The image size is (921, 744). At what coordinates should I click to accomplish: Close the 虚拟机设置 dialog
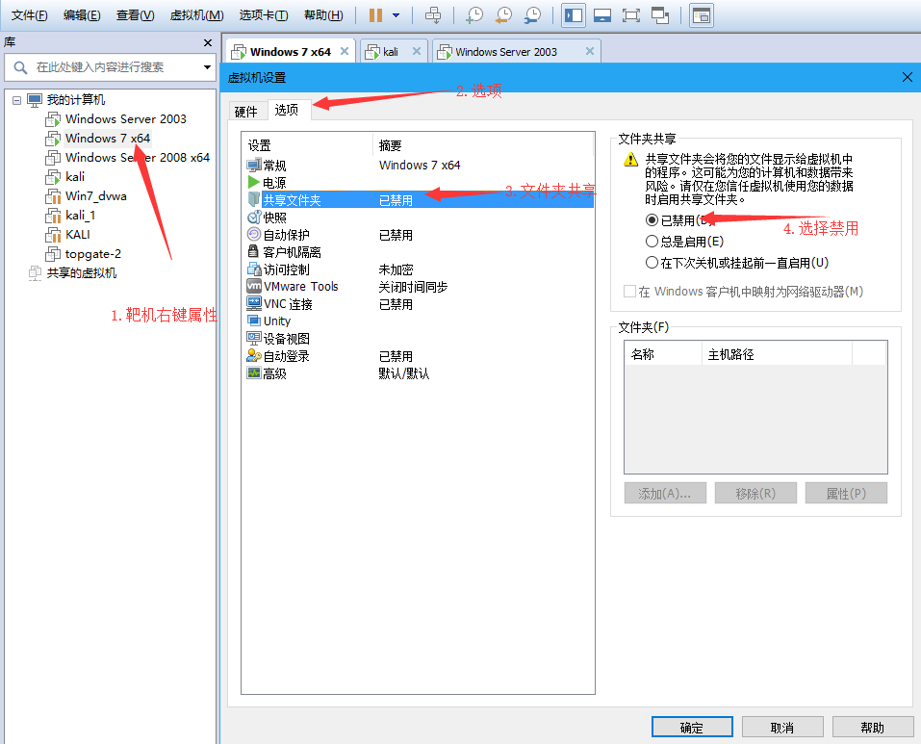(x=907, y=78)
